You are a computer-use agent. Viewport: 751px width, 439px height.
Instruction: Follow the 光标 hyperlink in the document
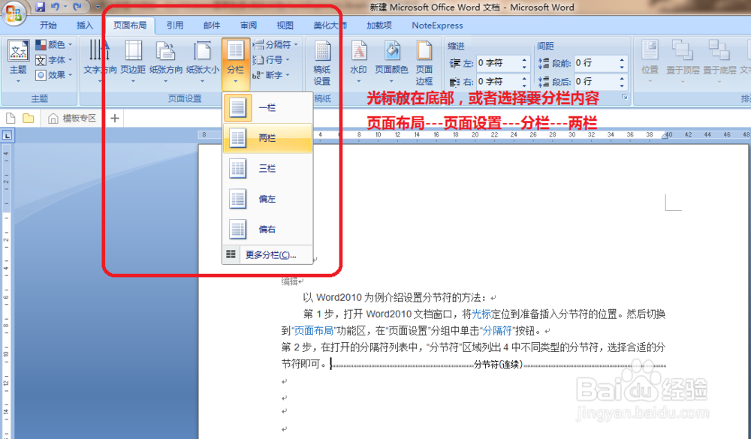481,314
